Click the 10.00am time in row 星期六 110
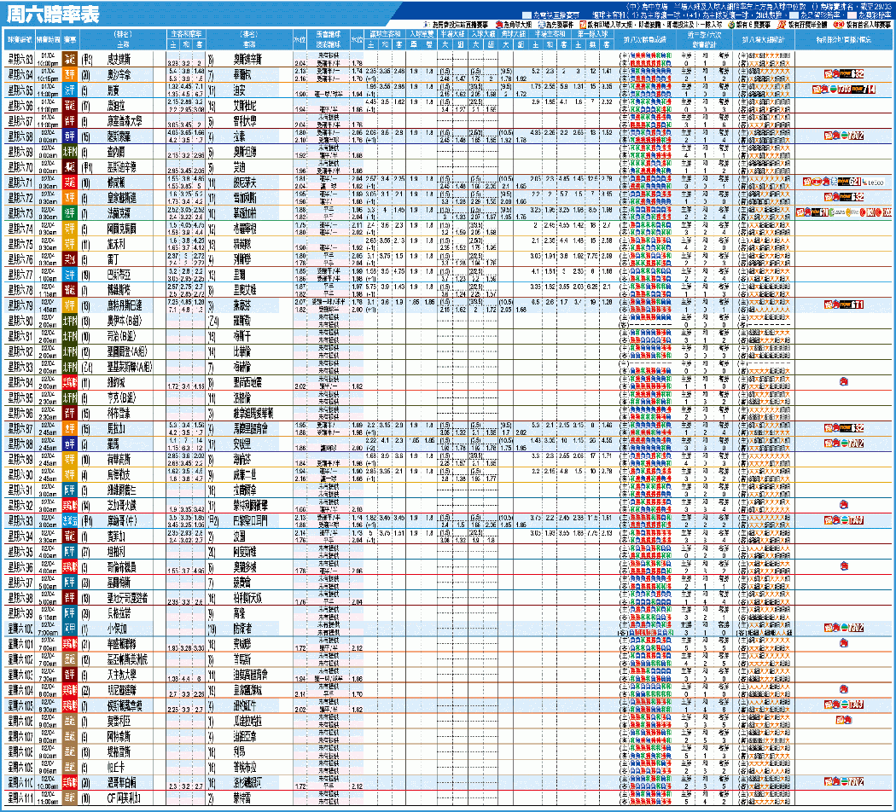This screenshot has width=896, height=812. [x=48, y=786]
